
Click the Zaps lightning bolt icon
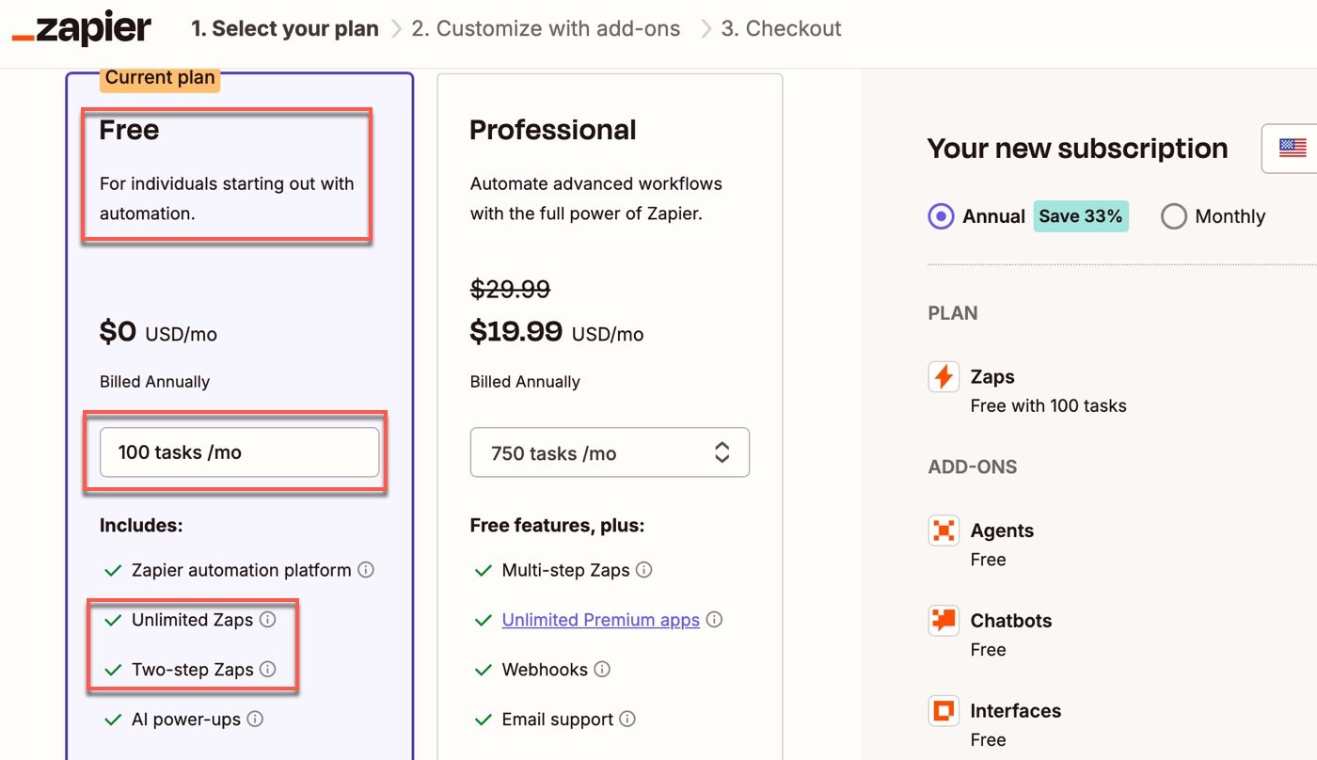click(944, 377)
